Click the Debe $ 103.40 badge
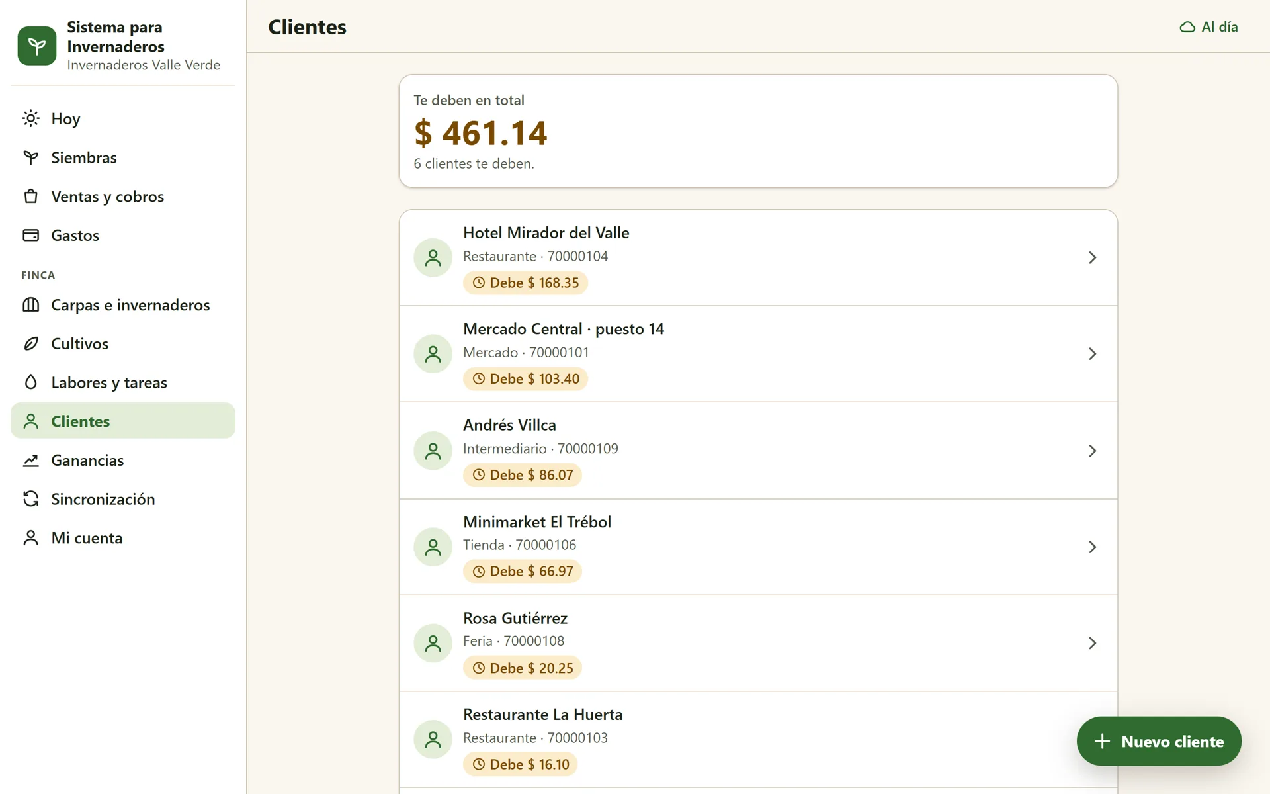 tap(525, 378)
